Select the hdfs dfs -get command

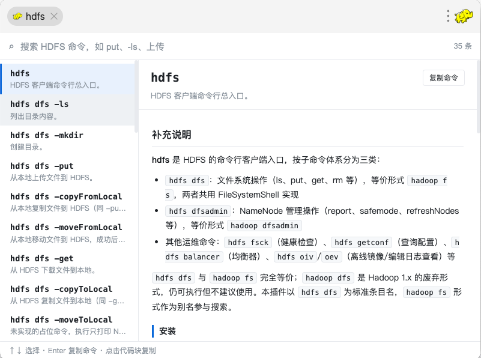(67, 264)
